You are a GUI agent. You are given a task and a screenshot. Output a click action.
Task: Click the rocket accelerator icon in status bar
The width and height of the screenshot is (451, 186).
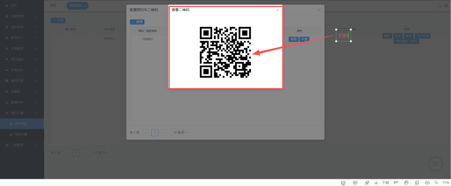[x=367, y=183]
